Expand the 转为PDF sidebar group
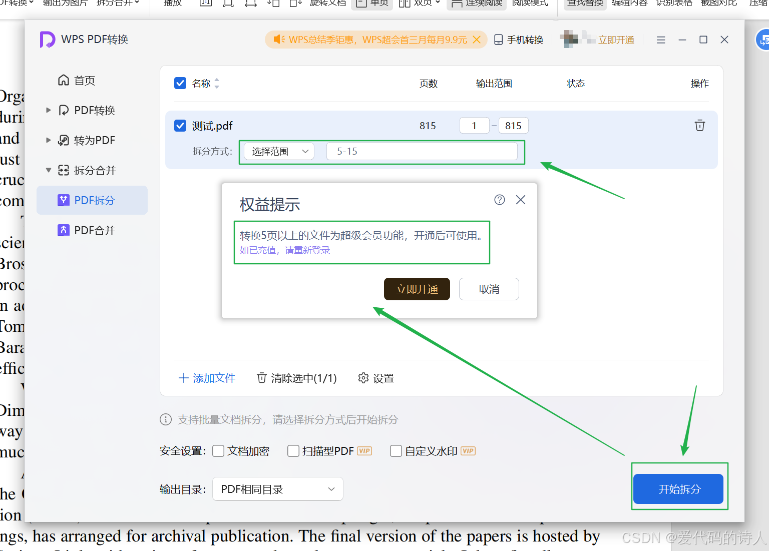Screen dimensions: 769x551 pyautogui.click(x=49, y=140)
